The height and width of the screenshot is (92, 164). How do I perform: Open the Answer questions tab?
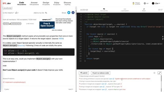34,3
